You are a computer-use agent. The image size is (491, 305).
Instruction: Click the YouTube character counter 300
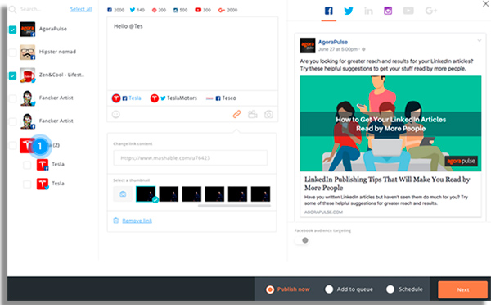coord(203,10)
